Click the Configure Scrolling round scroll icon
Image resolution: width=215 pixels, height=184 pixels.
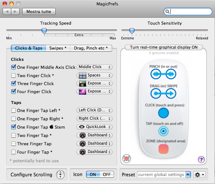(x=60, y=175)
